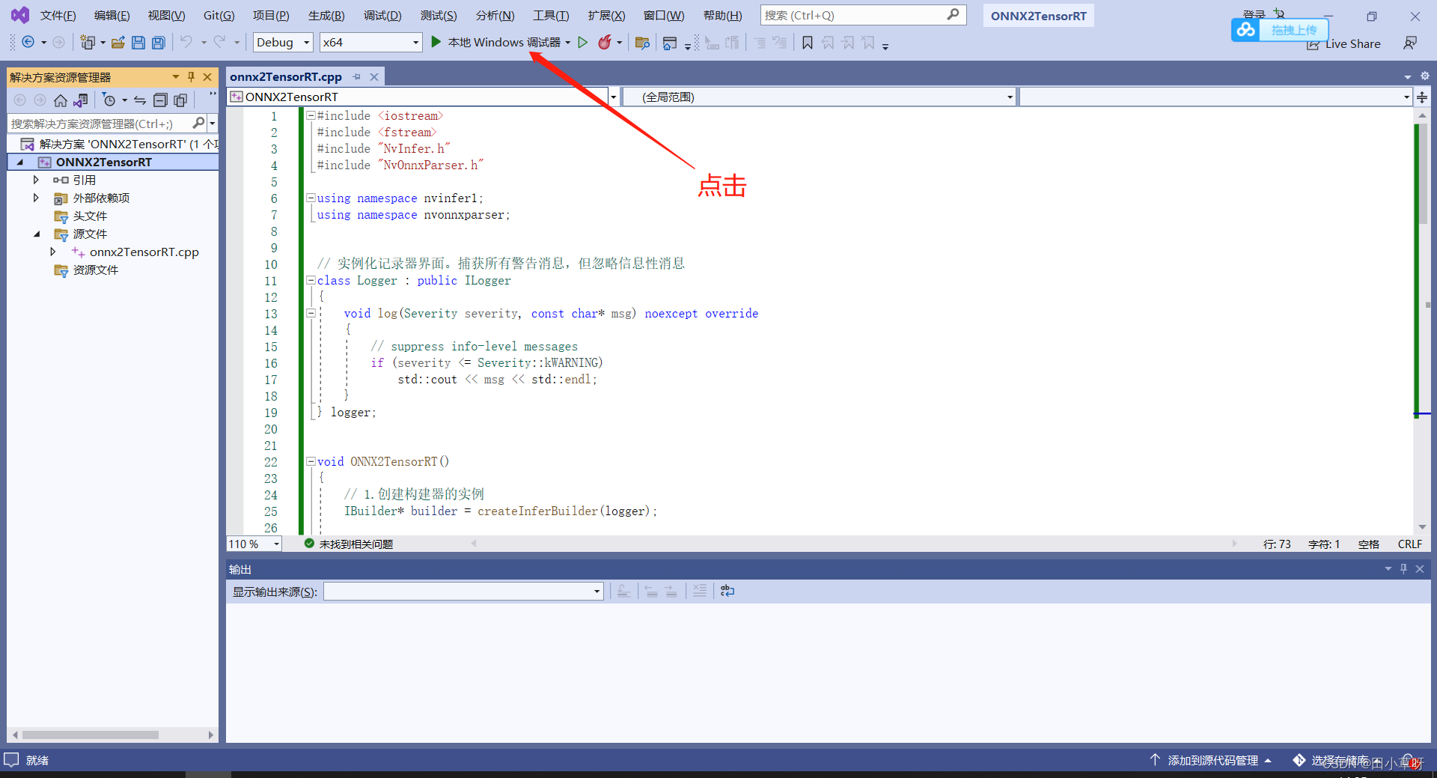This screenshot has width=1437, height=778.
Task: Sync with Active Document icon
Action: [139, 100]
